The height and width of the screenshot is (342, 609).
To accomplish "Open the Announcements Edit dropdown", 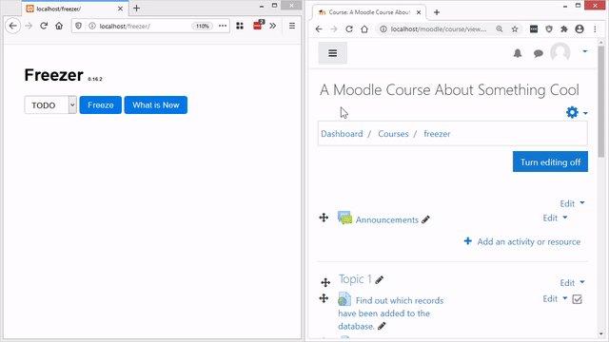I will 555,218.
